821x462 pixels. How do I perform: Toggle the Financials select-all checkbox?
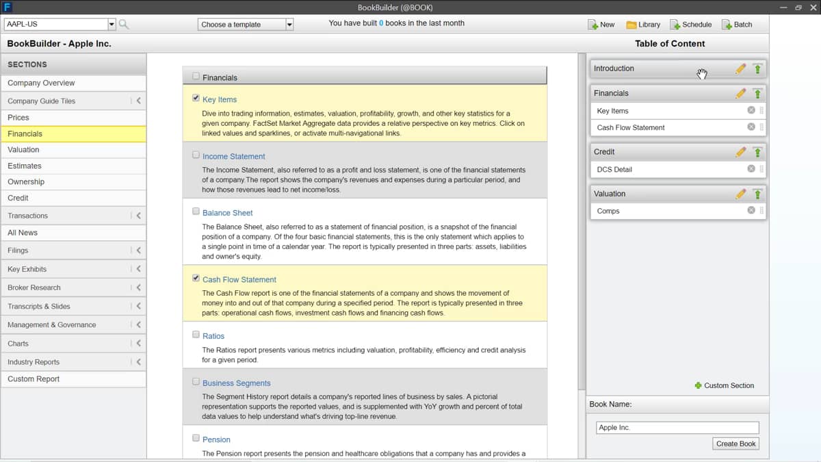point(197,77)
